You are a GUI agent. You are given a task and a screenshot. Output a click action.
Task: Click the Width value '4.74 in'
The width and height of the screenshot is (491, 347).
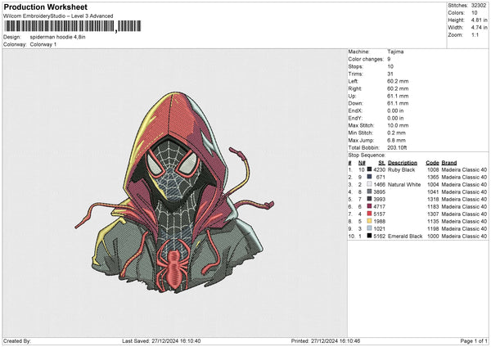(479, 28)
